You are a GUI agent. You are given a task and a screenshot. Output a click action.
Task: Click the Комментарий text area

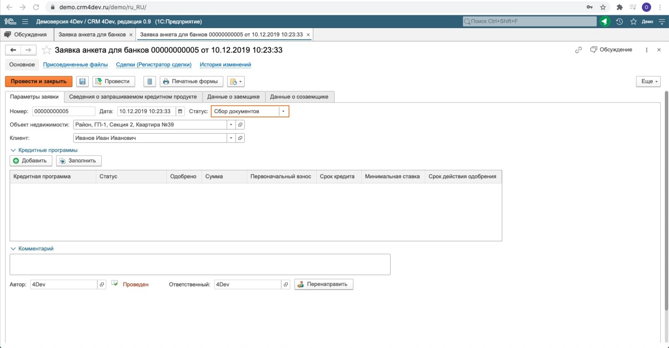tap(200, 265)
